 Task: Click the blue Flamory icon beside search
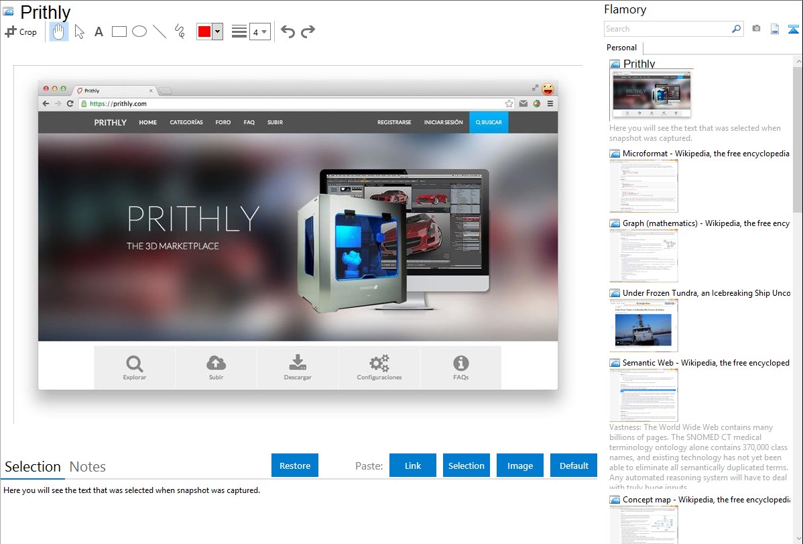coord(793,29)
